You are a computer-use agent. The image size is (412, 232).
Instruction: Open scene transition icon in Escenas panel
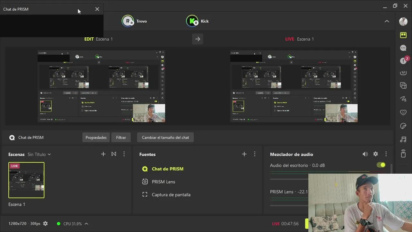[114, 154]
